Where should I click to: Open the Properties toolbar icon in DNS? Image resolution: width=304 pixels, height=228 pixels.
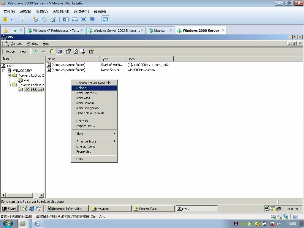[69, 51]
